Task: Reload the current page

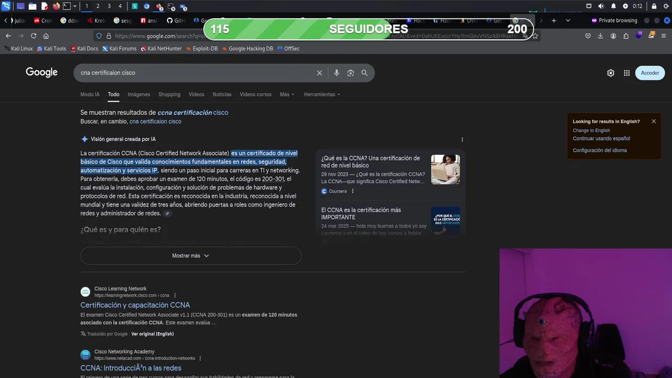Action: point(34,36)
